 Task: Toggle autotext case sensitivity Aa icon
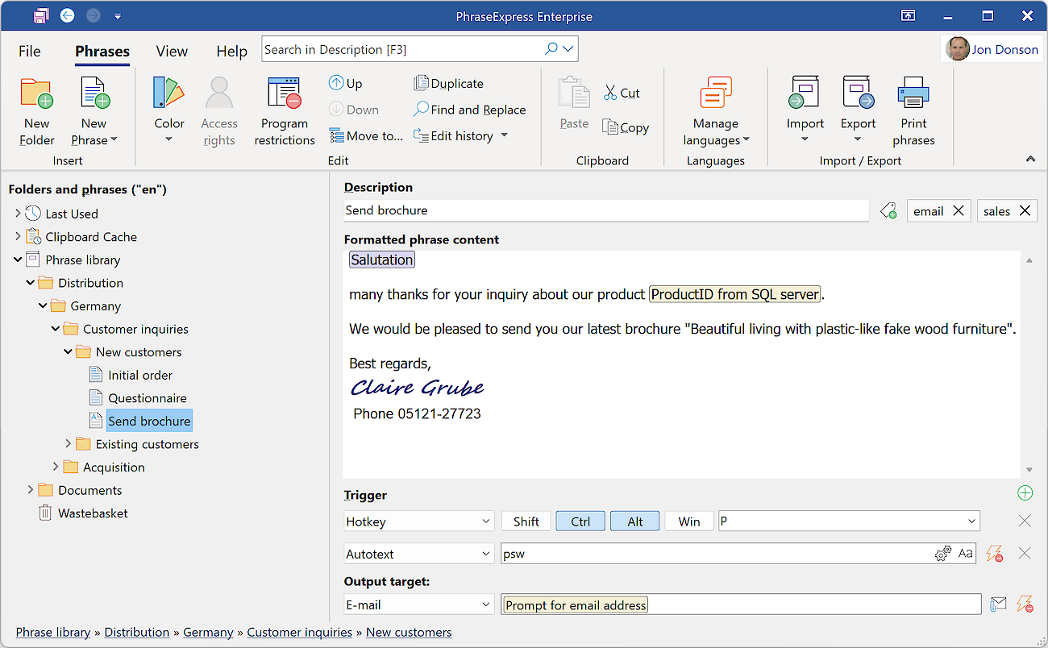[x=965, y=554]
